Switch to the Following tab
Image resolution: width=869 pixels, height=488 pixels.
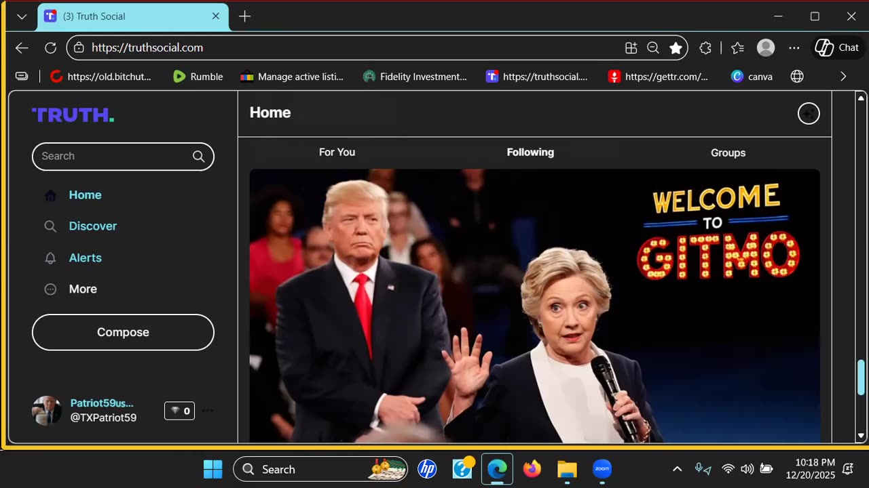tap(530, 152)
